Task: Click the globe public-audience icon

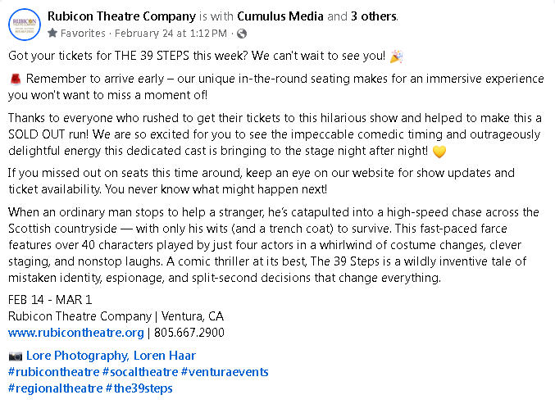Action: pos(243,34)
